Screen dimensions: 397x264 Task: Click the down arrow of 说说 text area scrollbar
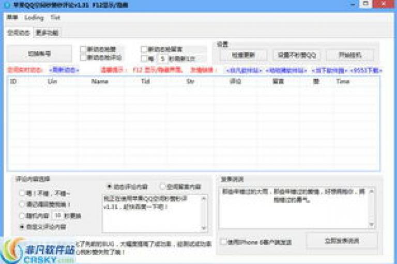click(372, 225)
